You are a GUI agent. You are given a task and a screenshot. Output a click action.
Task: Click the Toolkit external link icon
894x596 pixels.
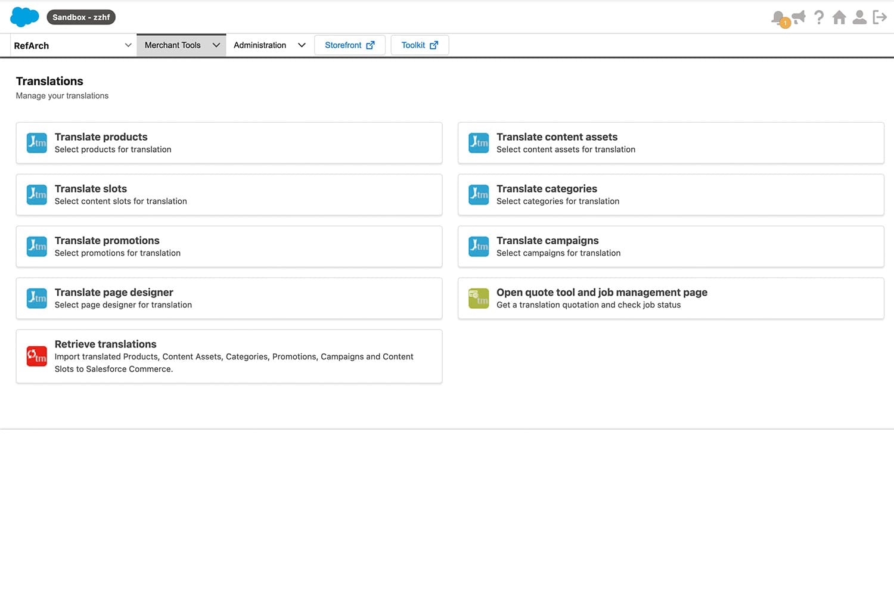(434, 45)
